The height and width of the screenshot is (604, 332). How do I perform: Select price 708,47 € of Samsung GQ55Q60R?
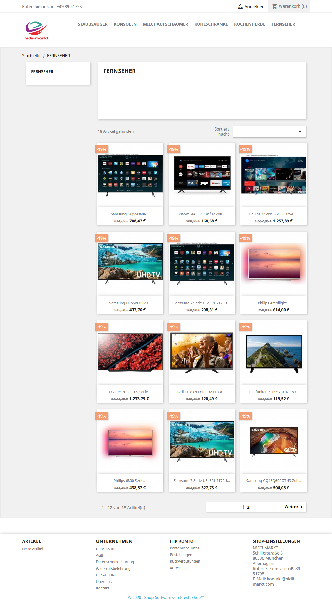pyautogui.click(x=137, y=221)
